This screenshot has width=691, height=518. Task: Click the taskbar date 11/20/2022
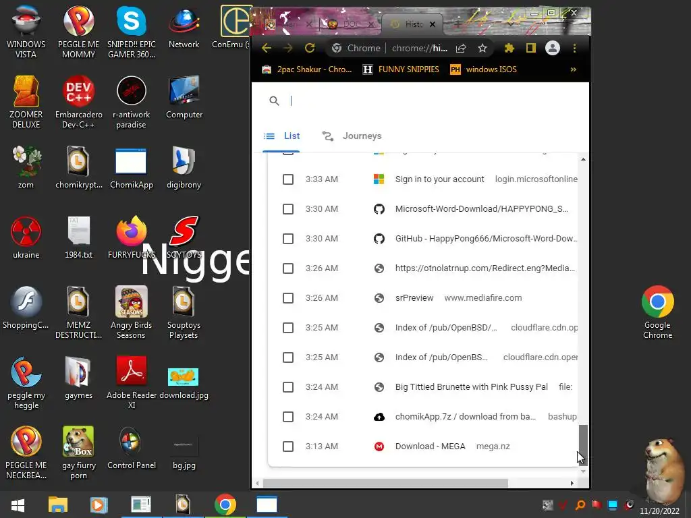[660, 511]
